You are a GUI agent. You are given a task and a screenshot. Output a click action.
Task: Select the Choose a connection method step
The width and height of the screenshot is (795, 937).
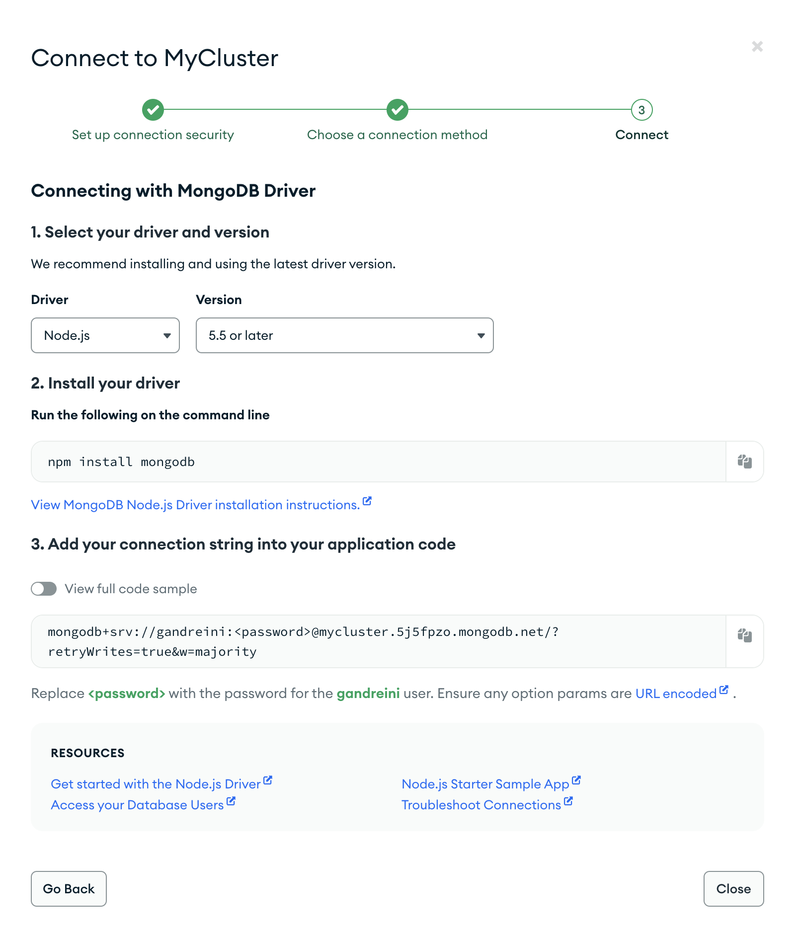coord(397,135)
